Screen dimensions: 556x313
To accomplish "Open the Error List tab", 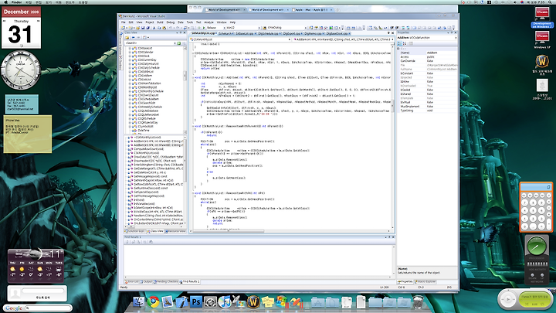I will pyautogui.click(x=132, y=282).
